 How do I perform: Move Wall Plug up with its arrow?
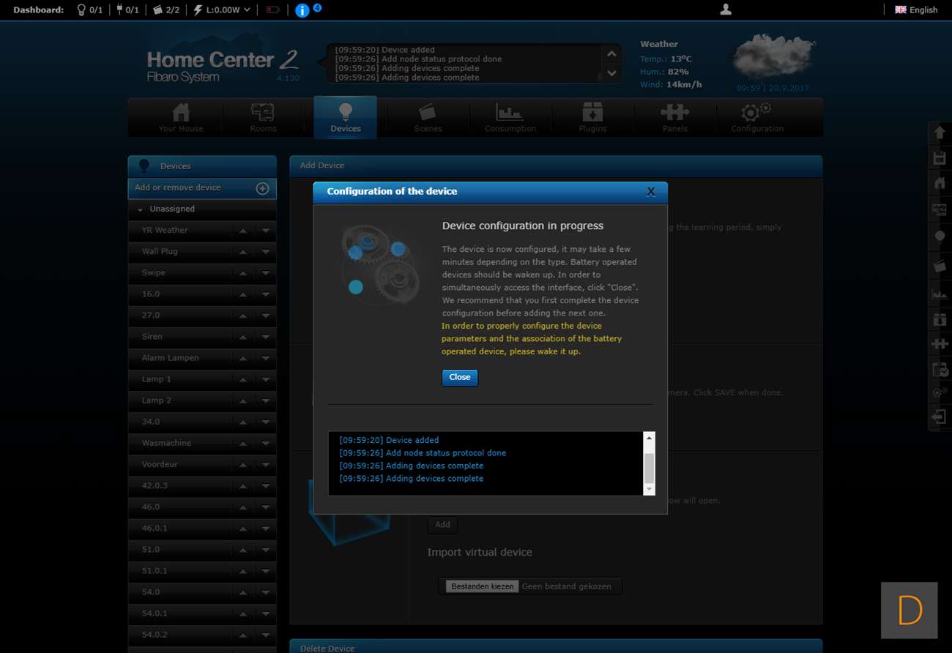tap(242, 252)
